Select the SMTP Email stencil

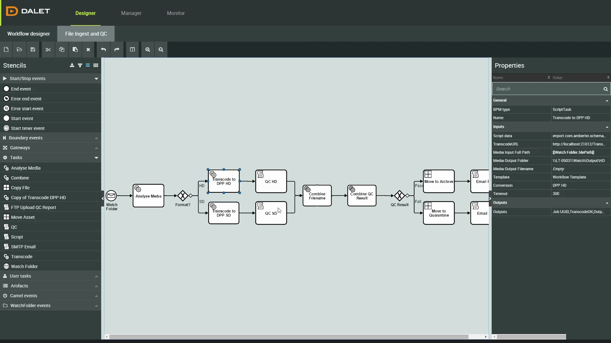(x=24, y=246)
